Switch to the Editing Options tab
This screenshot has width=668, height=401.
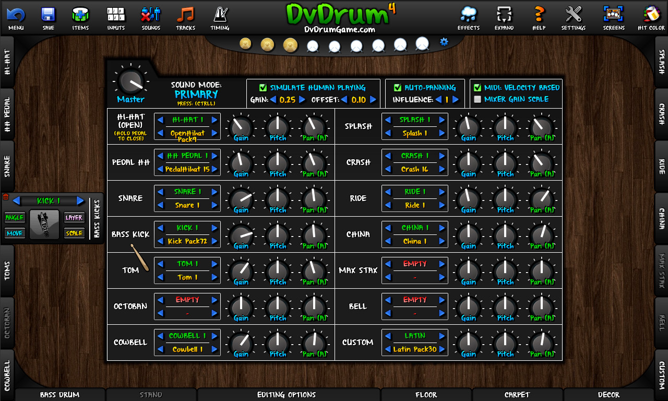click(287, 395)
